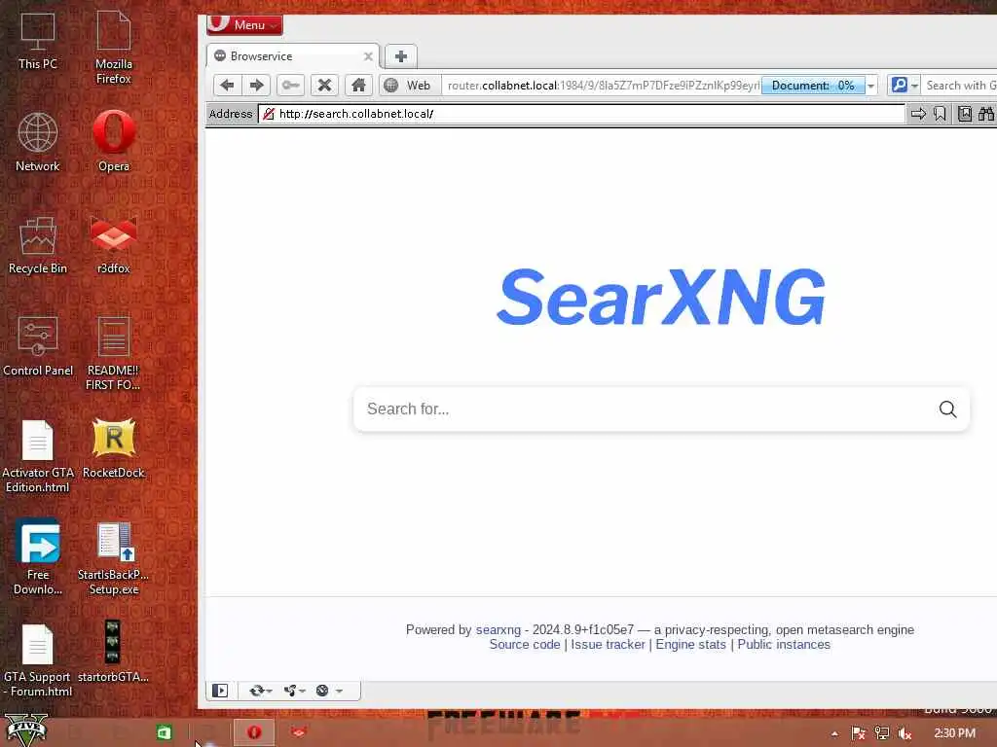997x747 pixels.
Task: Select the Recycle Bin desktop icon
Action: (x=38, y=245)
